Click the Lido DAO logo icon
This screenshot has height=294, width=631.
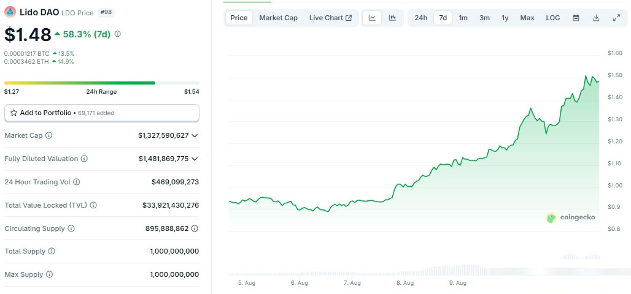10,12
